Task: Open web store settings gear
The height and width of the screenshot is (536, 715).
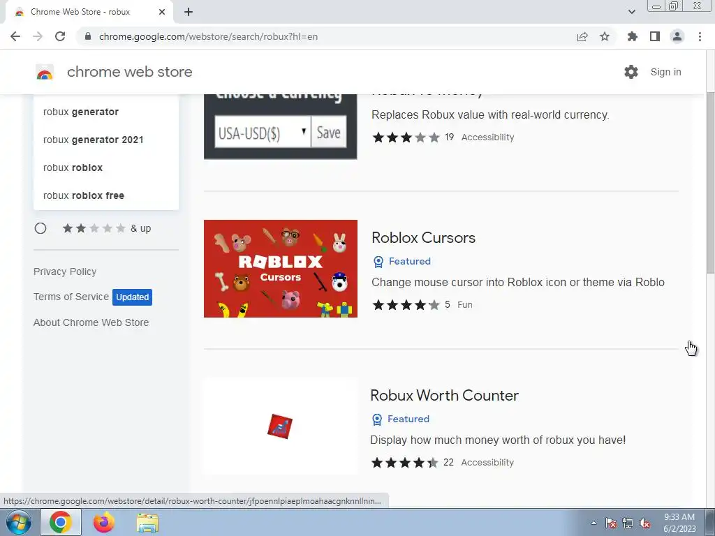Action: coord(631,72)
